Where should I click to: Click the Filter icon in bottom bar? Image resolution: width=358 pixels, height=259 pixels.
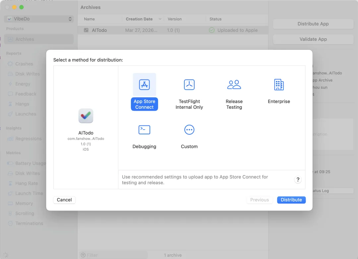click(x=83, y=255)
